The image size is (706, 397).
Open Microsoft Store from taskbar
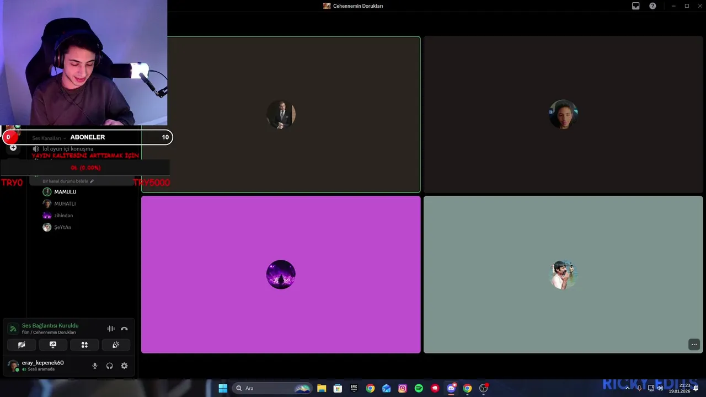coord(338,388)
